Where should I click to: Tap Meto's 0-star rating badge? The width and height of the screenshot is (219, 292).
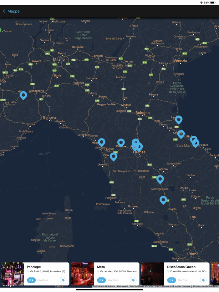tap(101, 280)
